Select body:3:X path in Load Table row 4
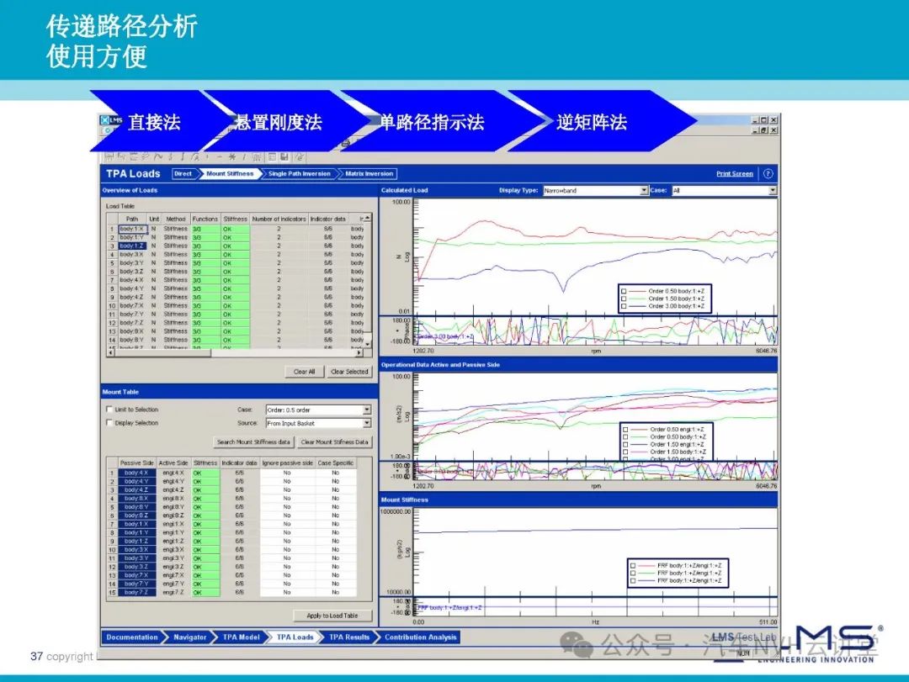 [132, 254]
